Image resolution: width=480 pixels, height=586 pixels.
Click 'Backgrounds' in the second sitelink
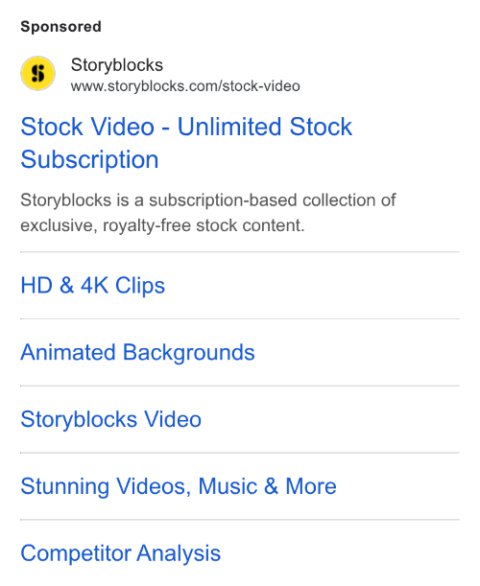pos(188,352)
